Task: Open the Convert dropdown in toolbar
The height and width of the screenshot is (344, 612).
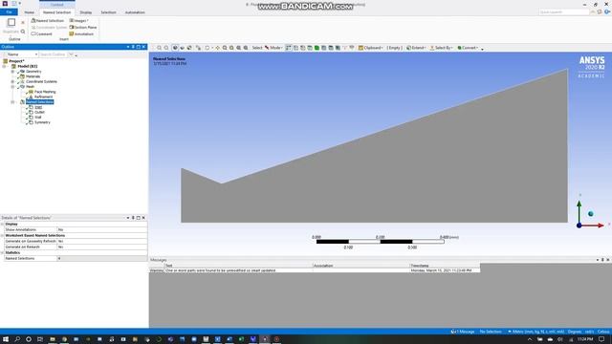Action: click(468, 48)
